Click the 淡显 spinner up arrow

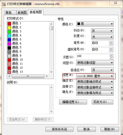point(111,56)
